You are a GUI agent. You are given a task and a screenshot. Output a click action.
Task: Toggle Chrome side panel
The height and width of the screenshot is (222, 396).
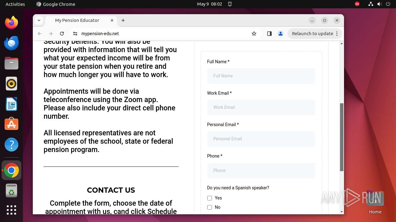pos(269,34)
